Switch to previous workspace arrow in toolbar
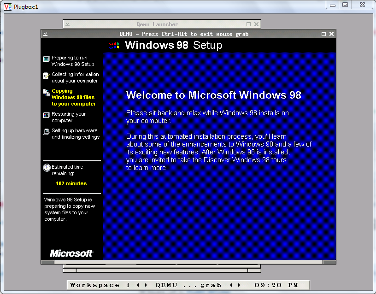Image resolution: width=376 pixels, height=294 pixels. (x=138, y=285)
